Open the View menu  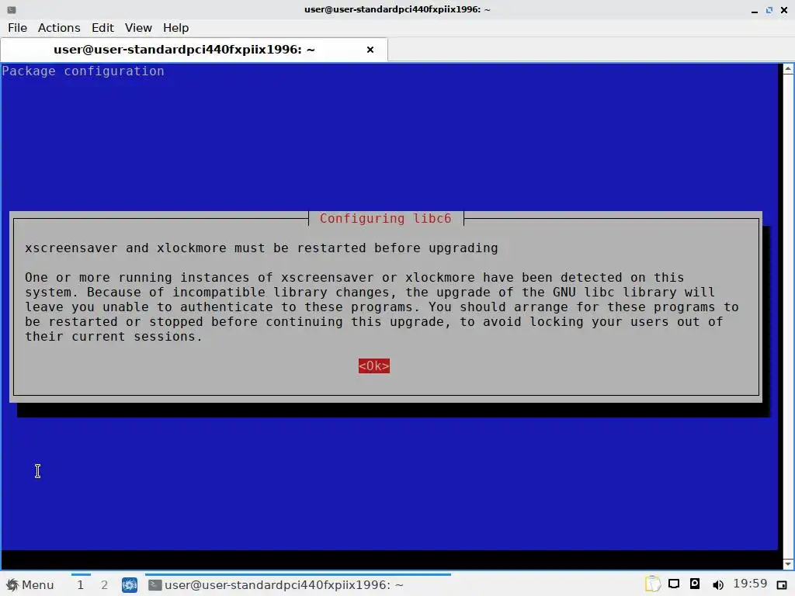click(x=138, y=28)
